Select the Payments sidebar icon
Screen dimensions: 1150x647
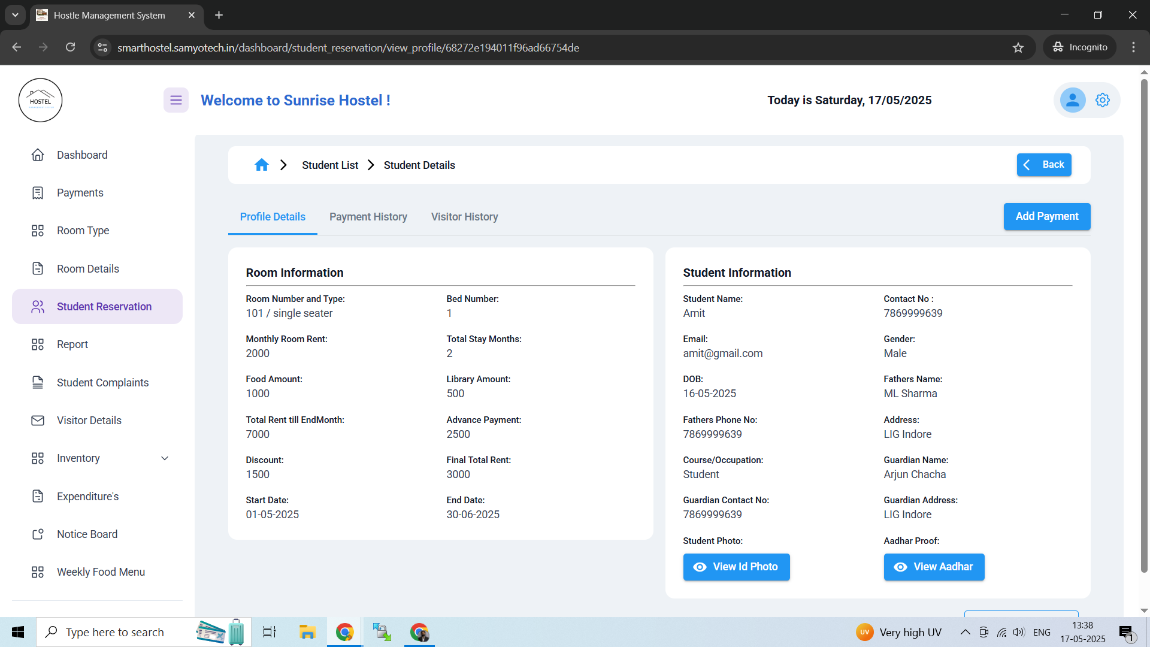pyautogui.click(x=38, y=192)
